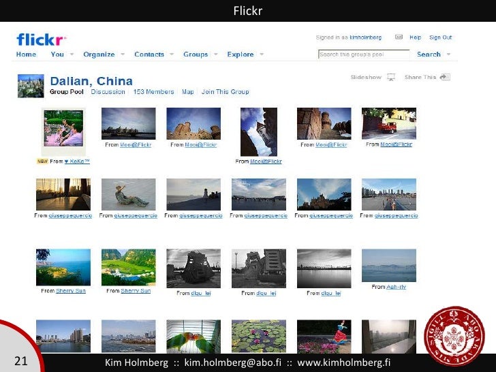Open the black-and-white waterfront photo by diqu_lei
The width and height of the screenshot is (496, 372).
(324, 268)
